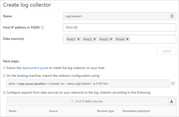Select the Proxy1 tag label
179x117 pixels.
click(x=71, y=39)
